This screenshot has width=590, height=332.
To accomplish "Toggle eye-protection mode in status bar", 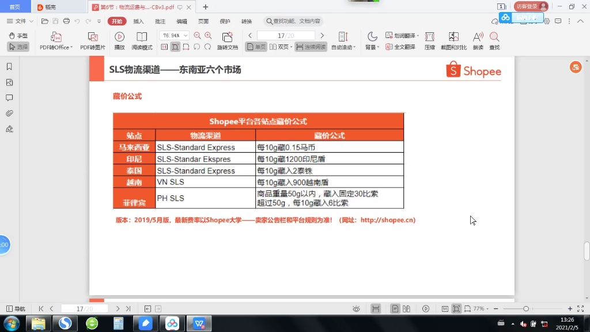I will pos(356,308).
